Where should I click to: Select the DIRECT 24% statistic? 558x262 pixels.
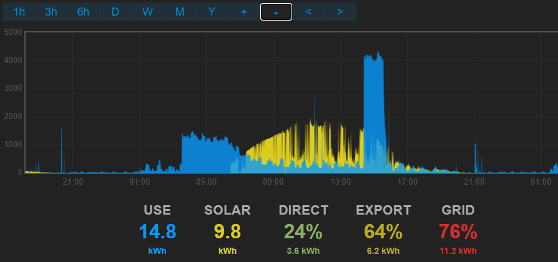(x=303, y=232)
